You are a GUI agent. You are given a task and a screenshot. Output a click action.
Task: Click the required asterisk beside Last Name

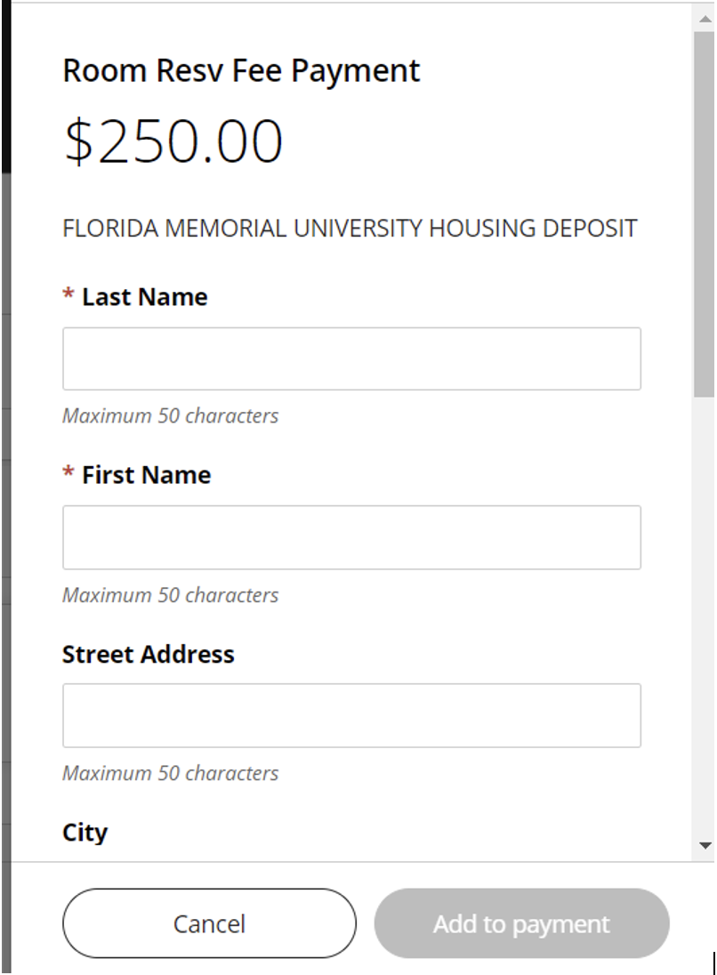point(68,296)
